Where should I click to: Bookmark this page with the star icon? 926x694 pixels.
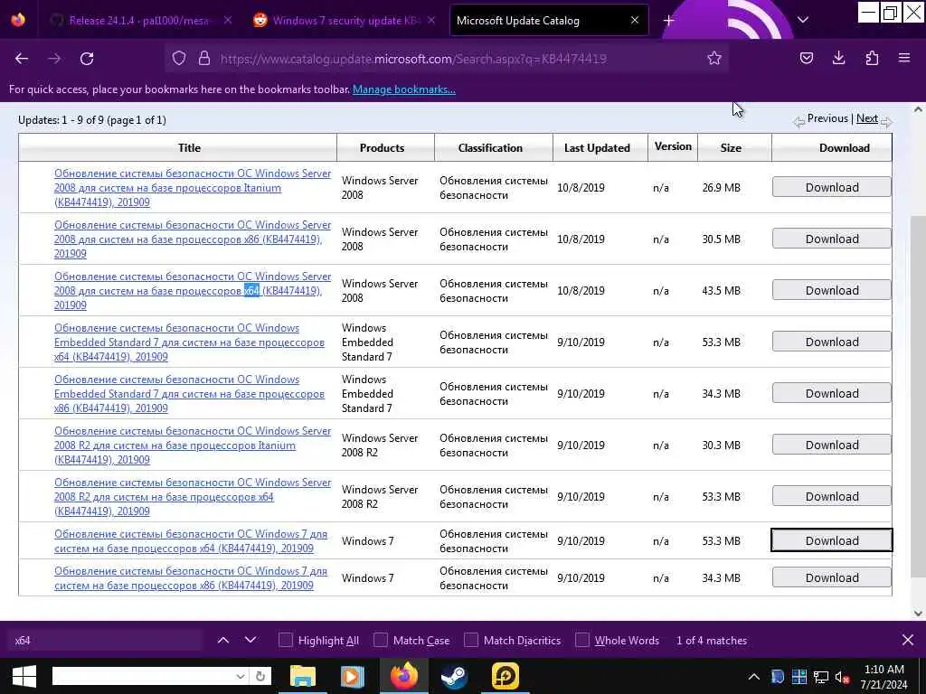[714, 58]
